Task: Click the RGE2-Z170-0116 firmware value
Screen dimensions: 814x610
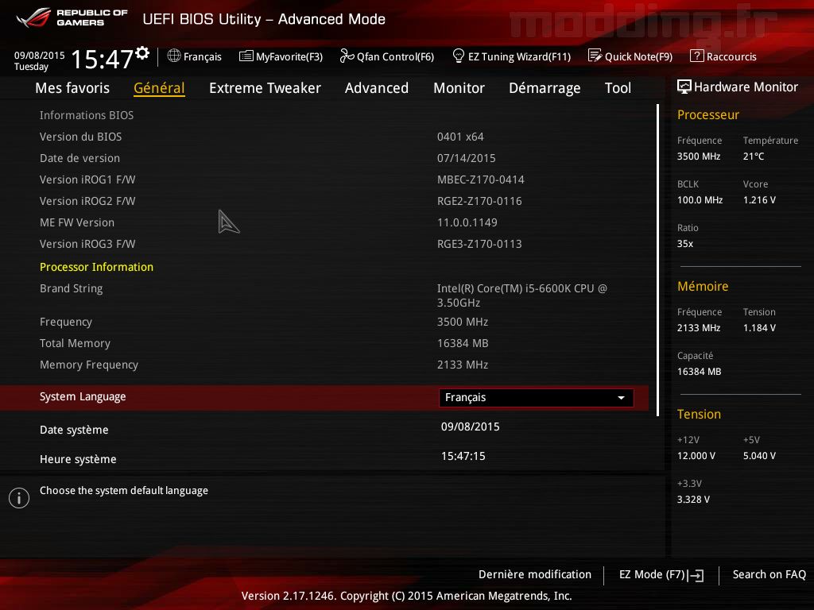Action: [479, 201]
